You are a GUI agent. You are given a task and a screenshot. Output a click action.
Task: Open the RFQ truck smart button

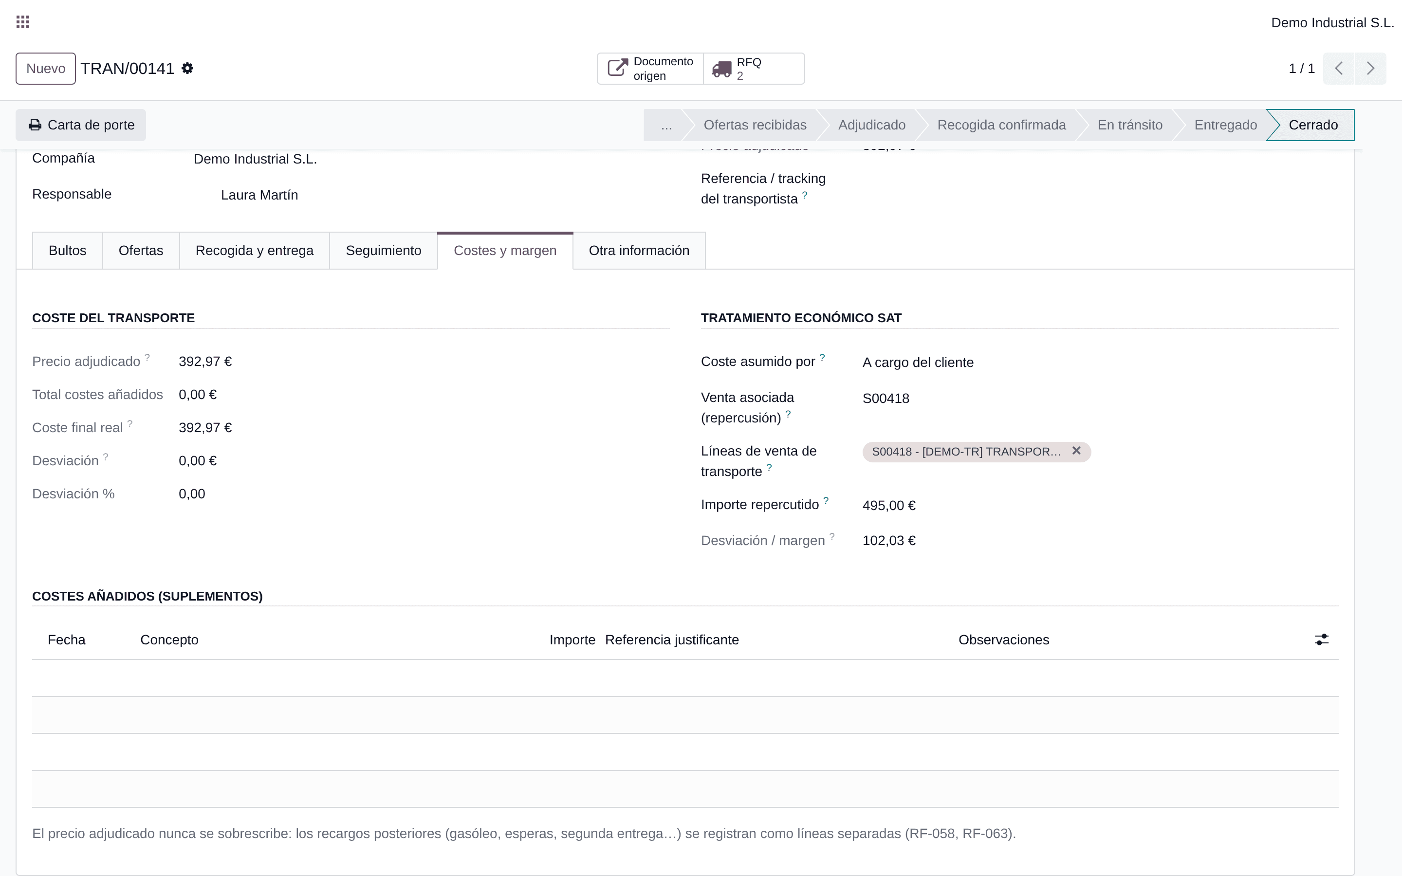coord(754,68)
